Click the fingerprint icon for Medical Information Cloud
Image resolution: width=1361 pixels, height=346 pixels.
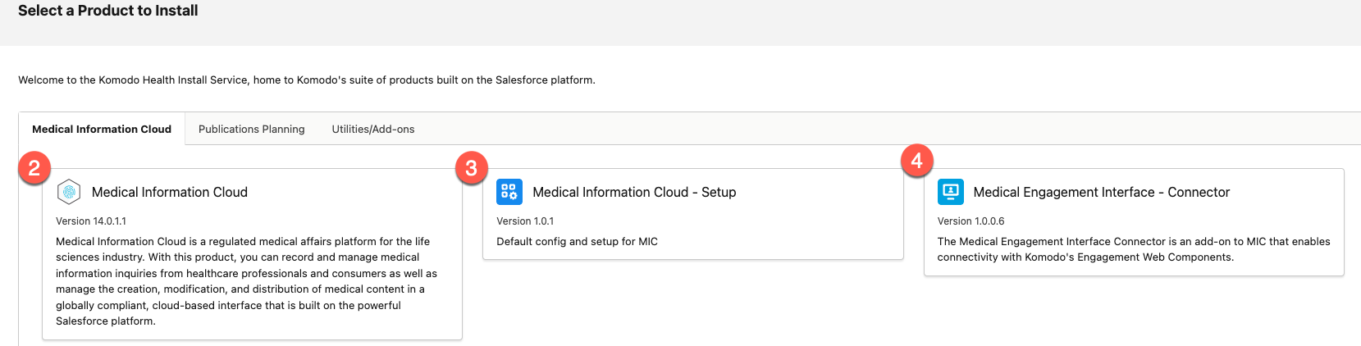[x=69, y=192]
